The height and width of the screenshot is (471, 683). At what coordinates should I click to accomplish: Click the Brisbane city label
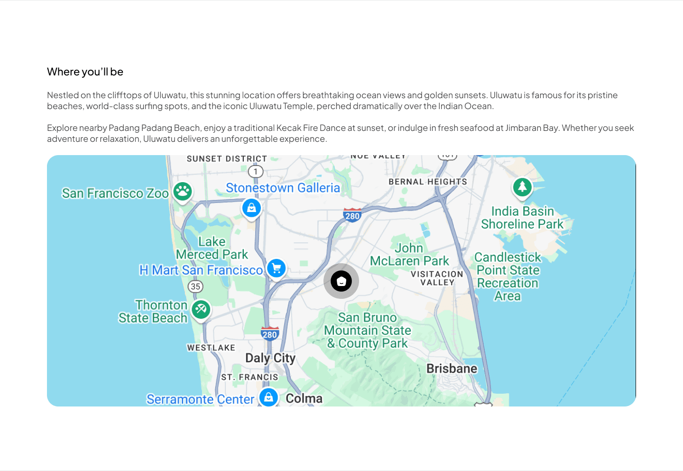tap(452, 369)
